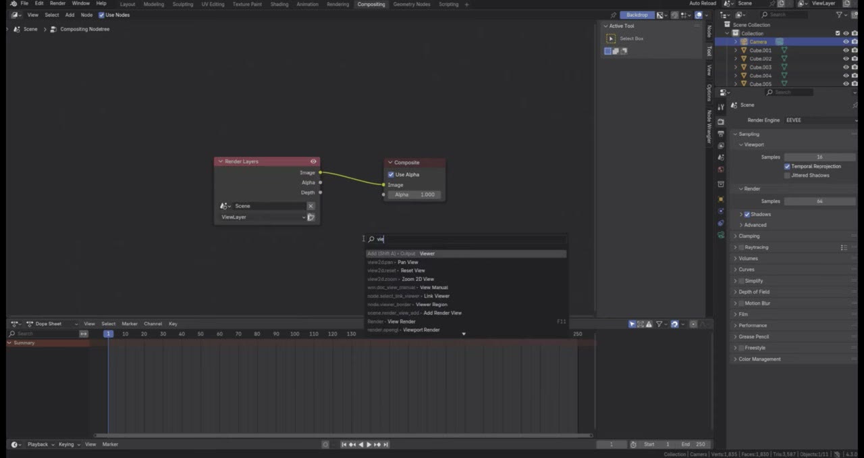Toggle the auto keying record button
Viewport: 864px width, 458px height.
(x=325, y=444)
